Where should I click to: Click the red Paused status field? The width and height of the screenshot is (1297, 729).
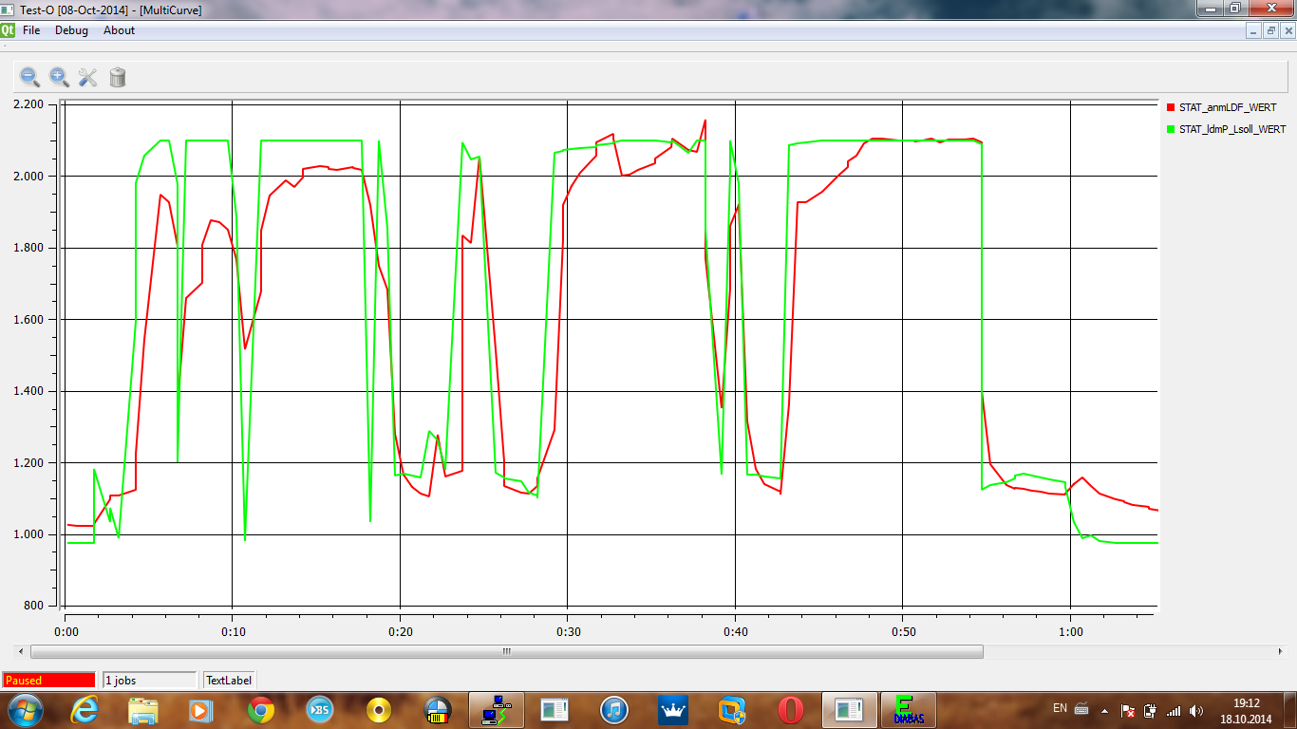click(49, 681)
